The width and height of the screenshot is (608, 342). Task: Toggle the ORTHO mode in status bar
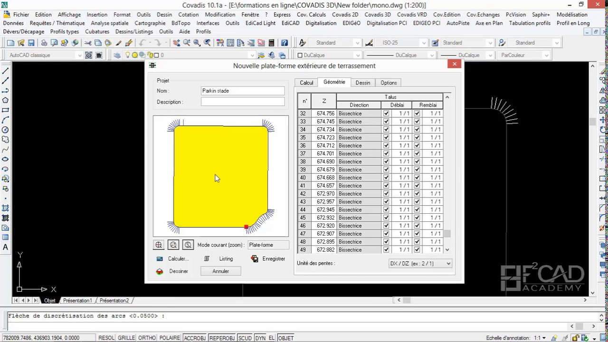coord(147,338)
